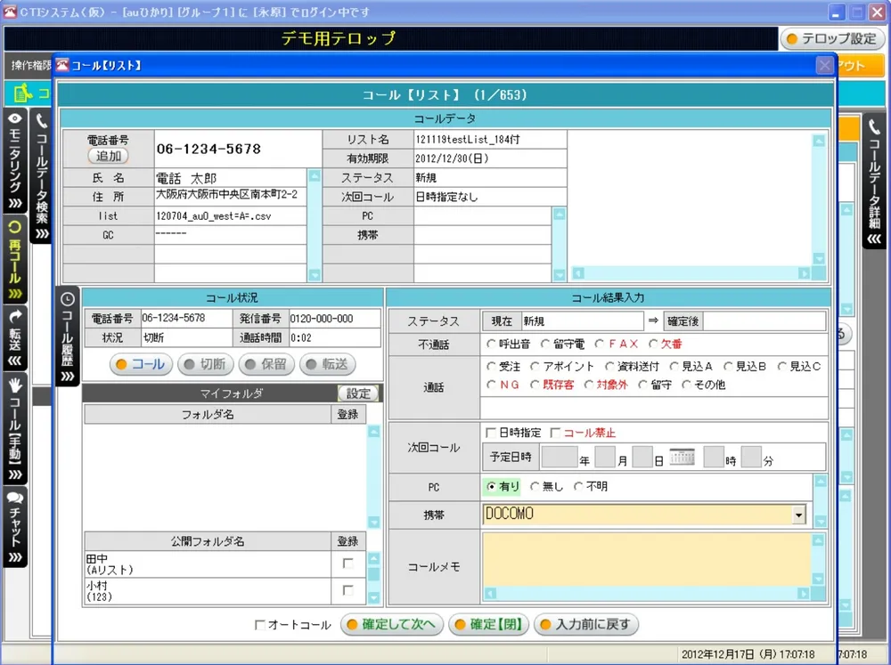
Task: Select ＮＧ radio option
Action: (x=491, y=385)
